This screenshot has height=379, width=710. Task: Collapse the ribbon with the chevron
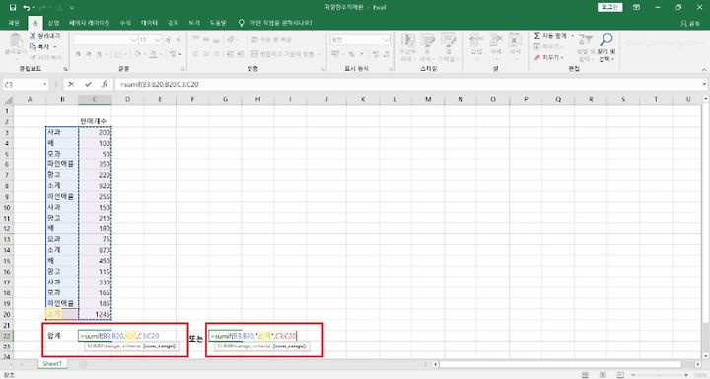(704, 69)
